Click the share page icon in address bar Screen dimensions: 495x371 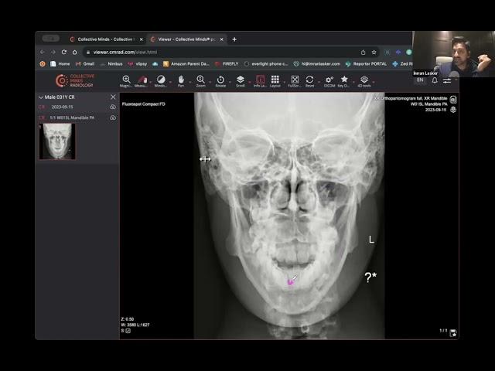(x=363, y=53)
